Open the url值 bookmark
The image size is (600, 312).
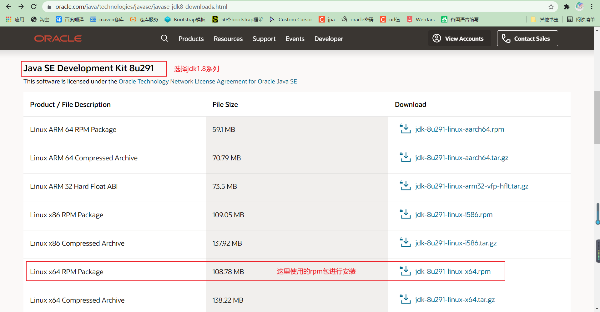click(390, 19)
